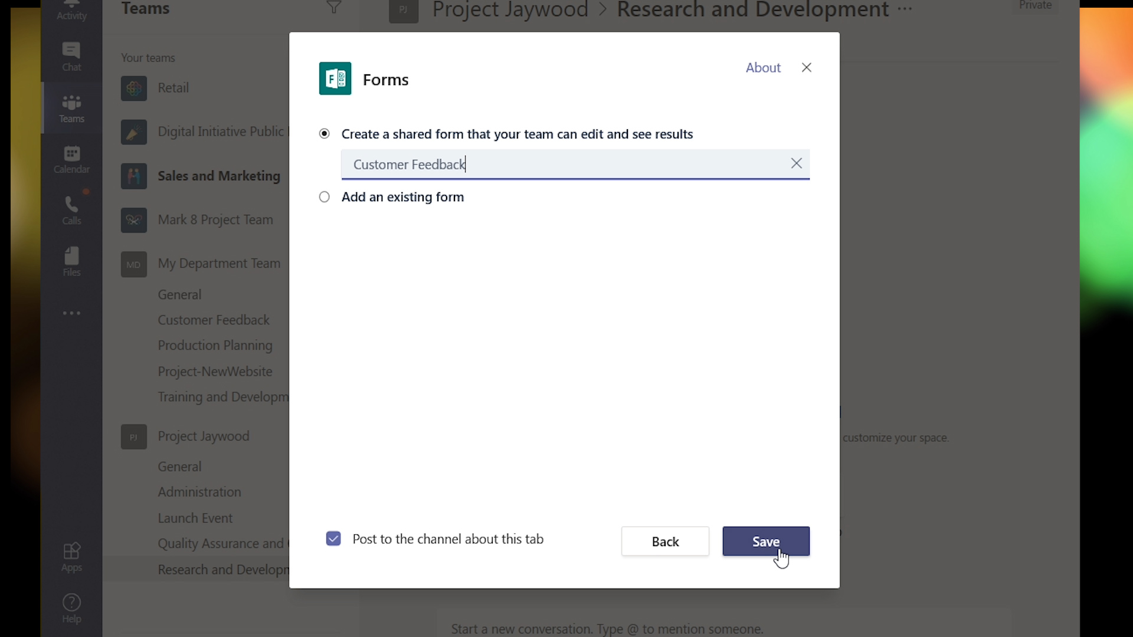
Task: Open the Help icon in the sidebar
Action: (71, 609)
